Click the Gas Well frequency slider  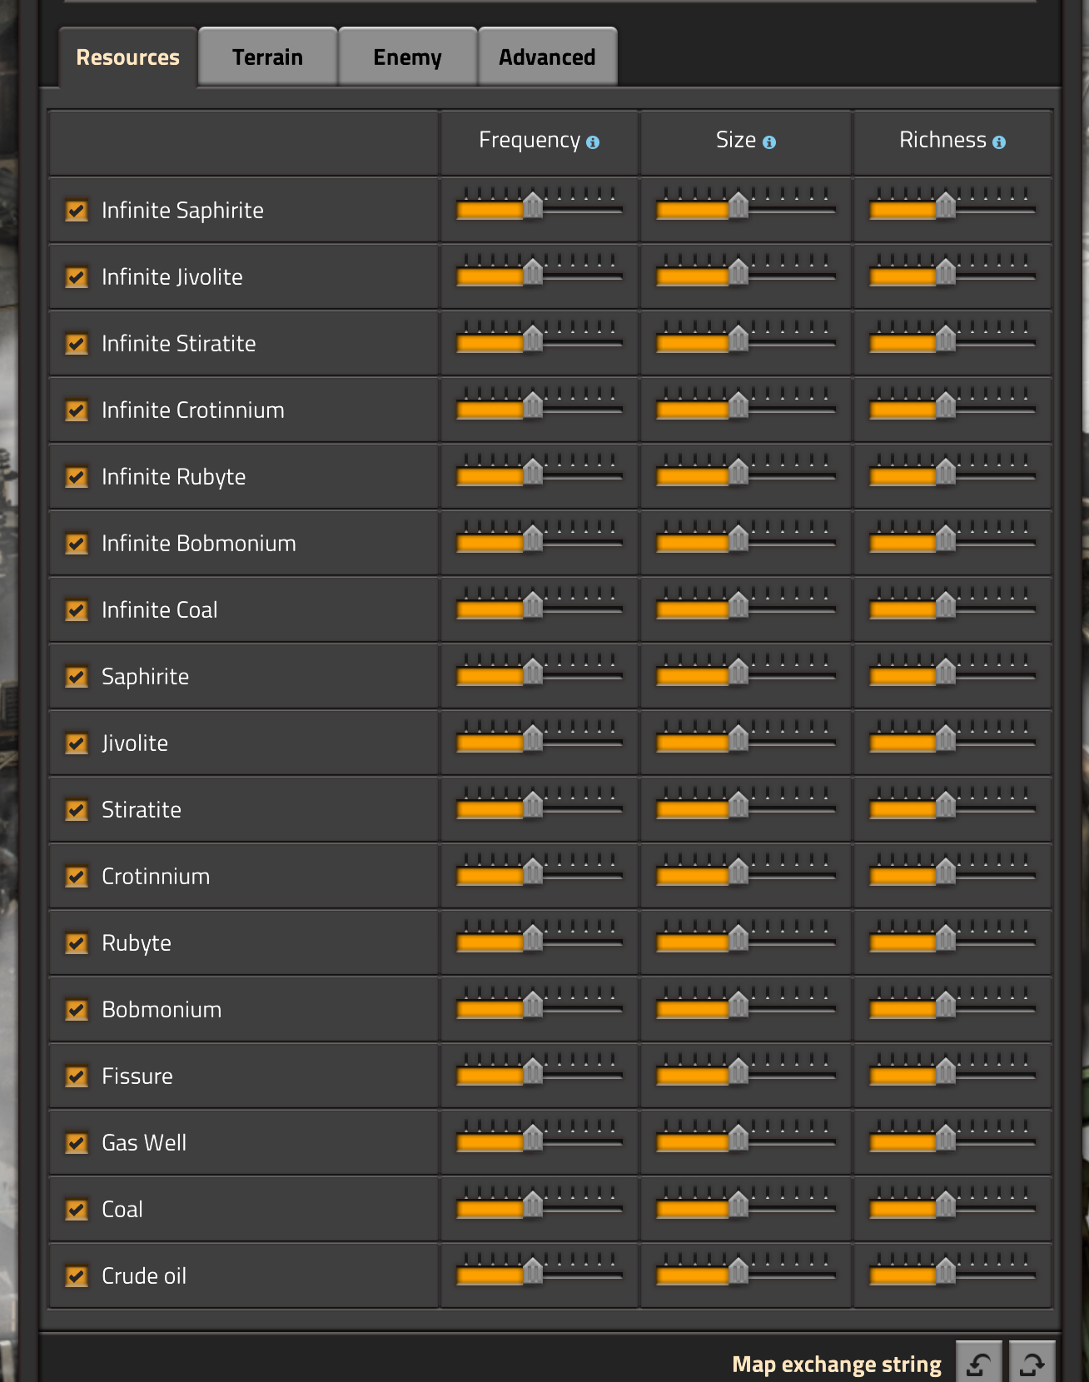pos(539,1142)
